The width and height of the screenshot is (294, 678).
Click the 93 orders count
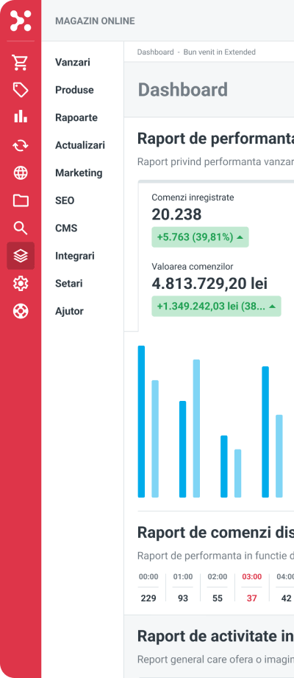click(183, 598)
